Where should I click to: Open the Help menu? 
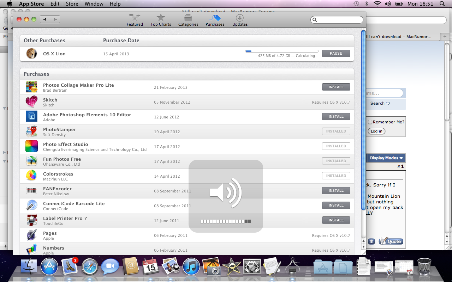(x=115, y=4)
